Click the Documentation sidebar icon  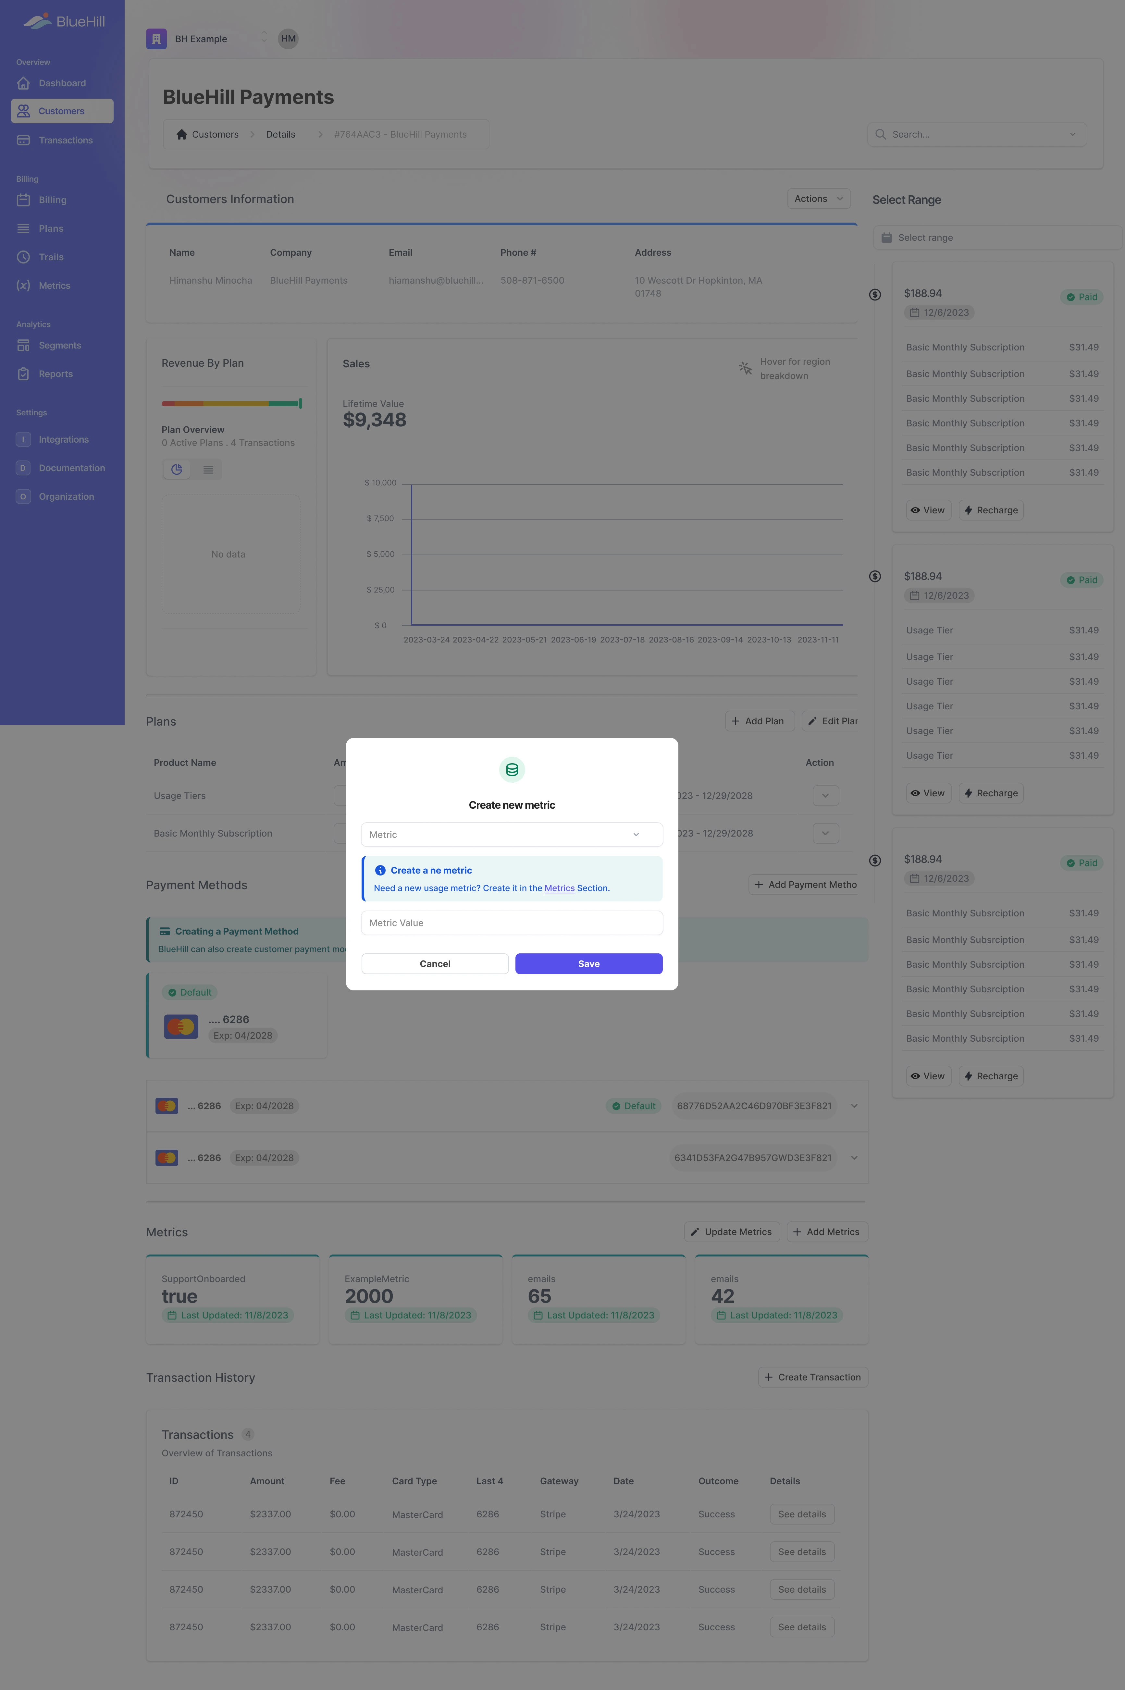(x=23, y=468)
